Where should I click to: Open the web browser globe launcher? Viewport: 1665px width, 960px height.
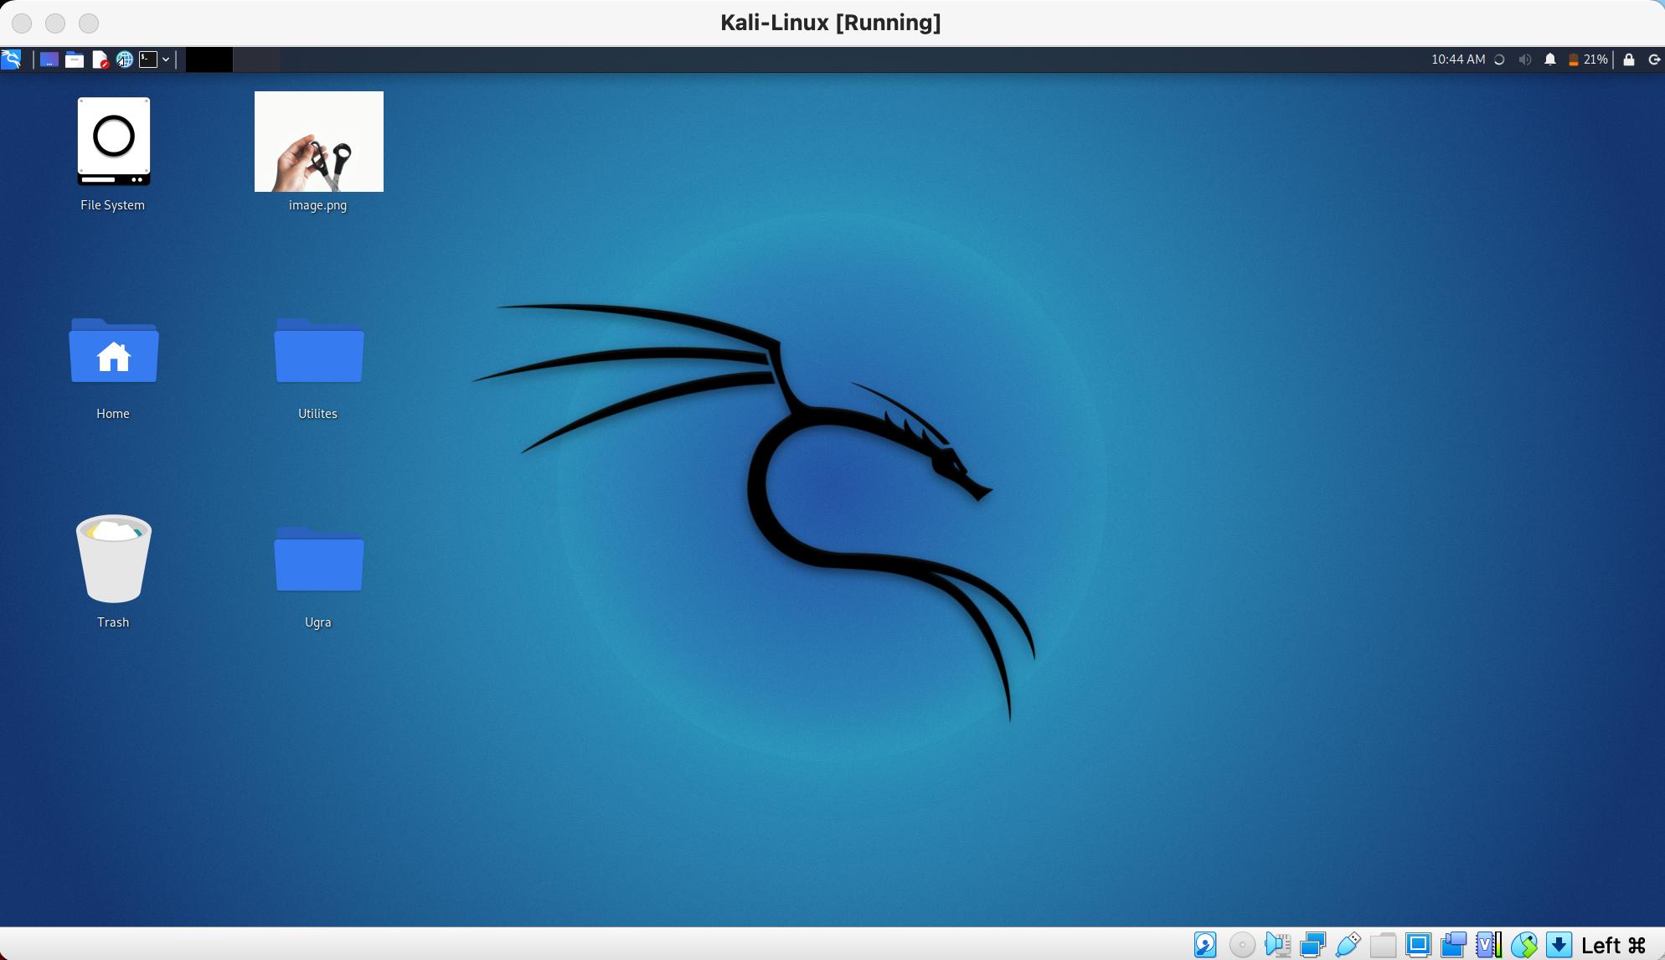(x=124, y=59)
